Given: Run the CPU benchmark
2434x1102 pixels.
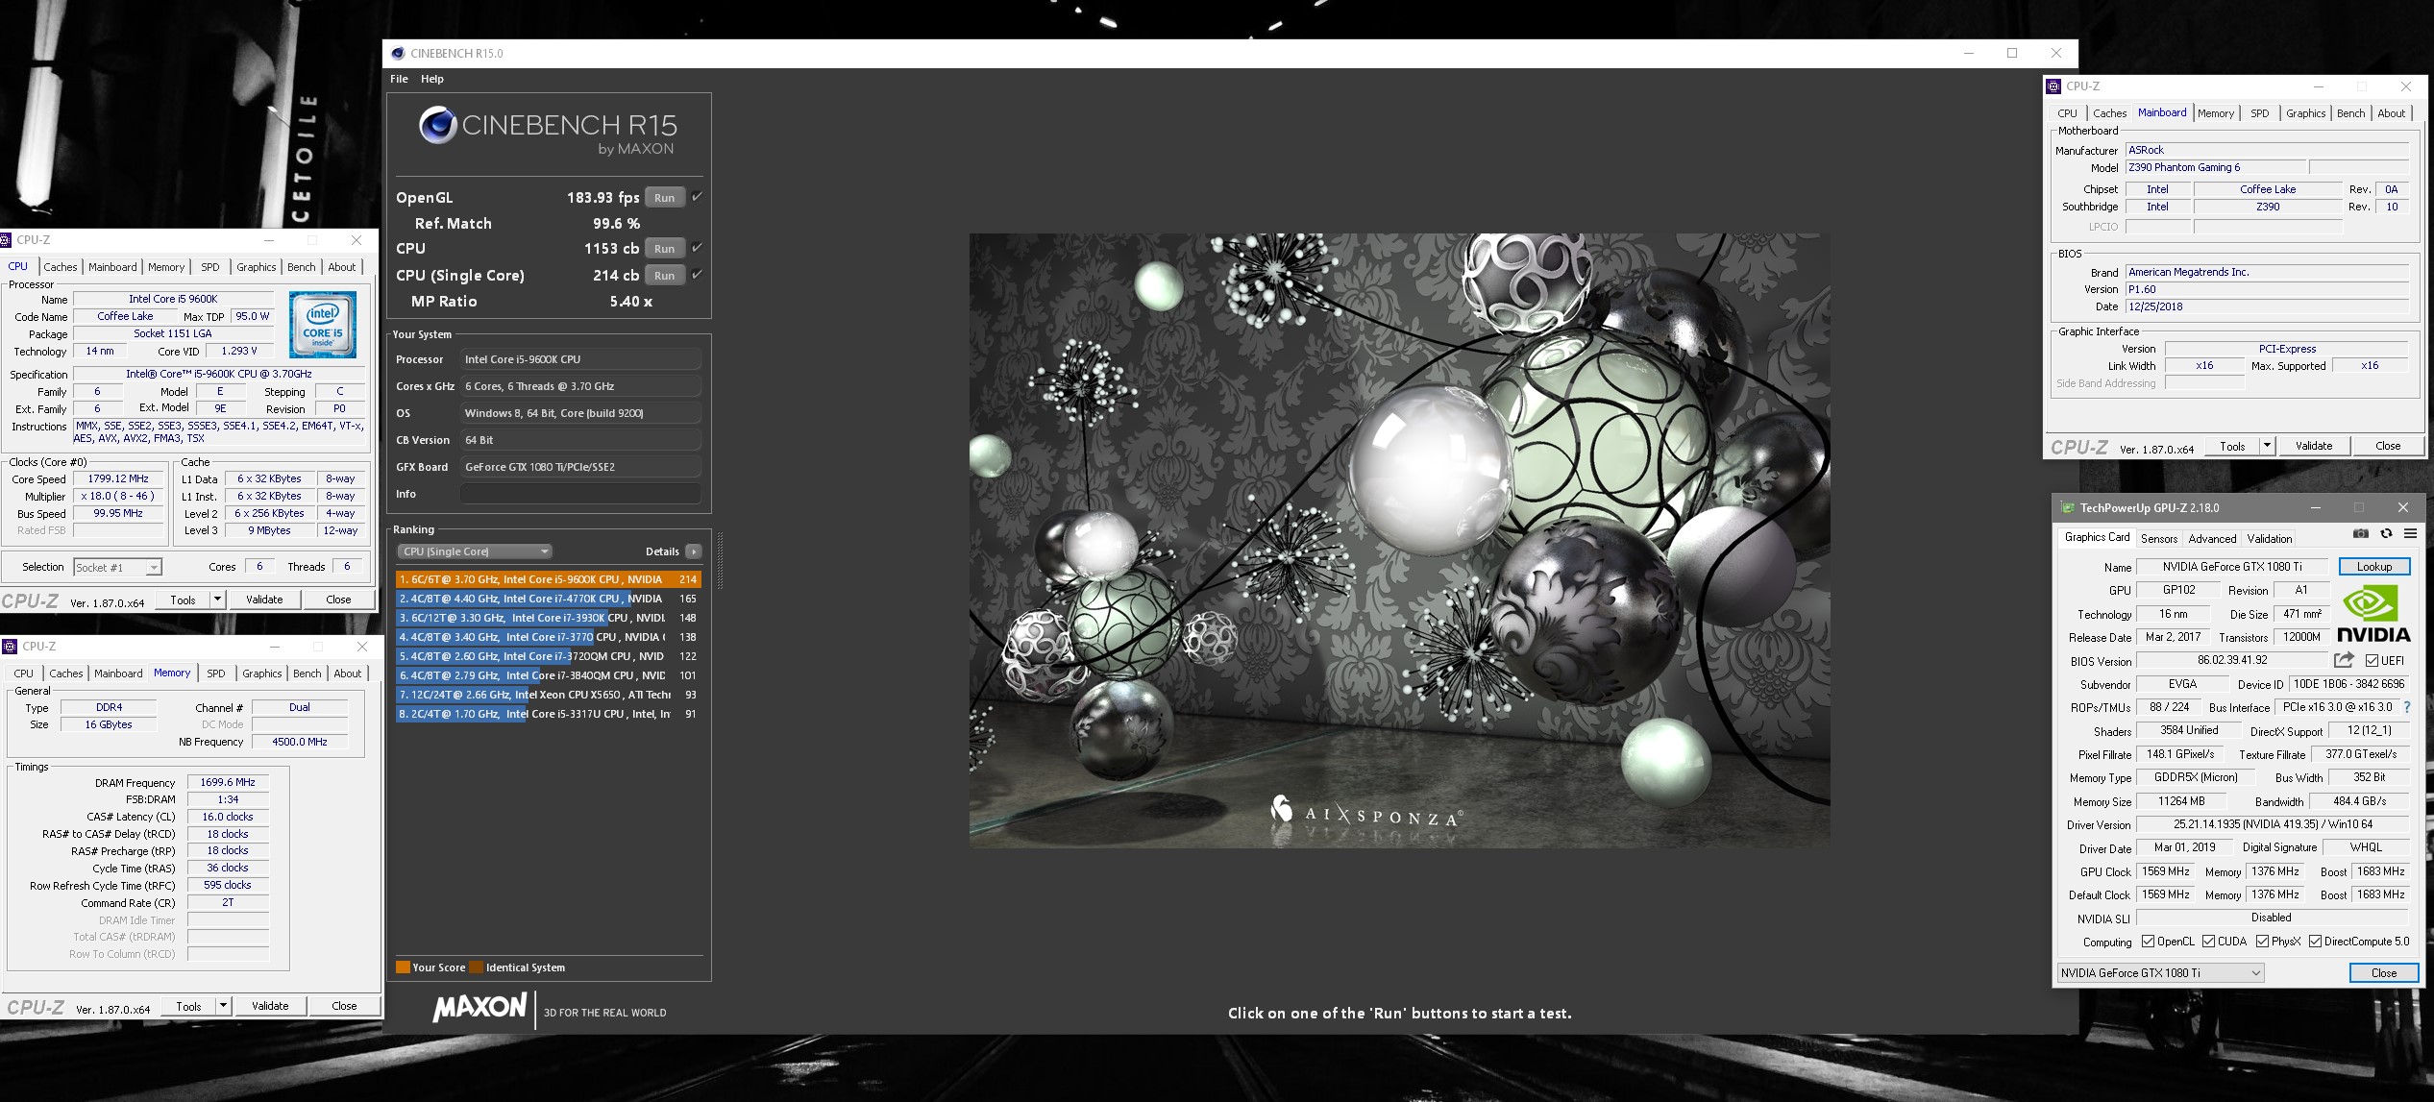Looking at the screenshot, I should click(665, 249).
